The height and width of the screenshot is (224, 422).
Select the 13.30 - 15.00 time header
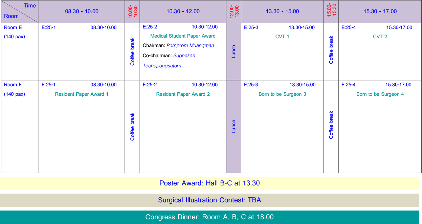(x=282, y=12)
